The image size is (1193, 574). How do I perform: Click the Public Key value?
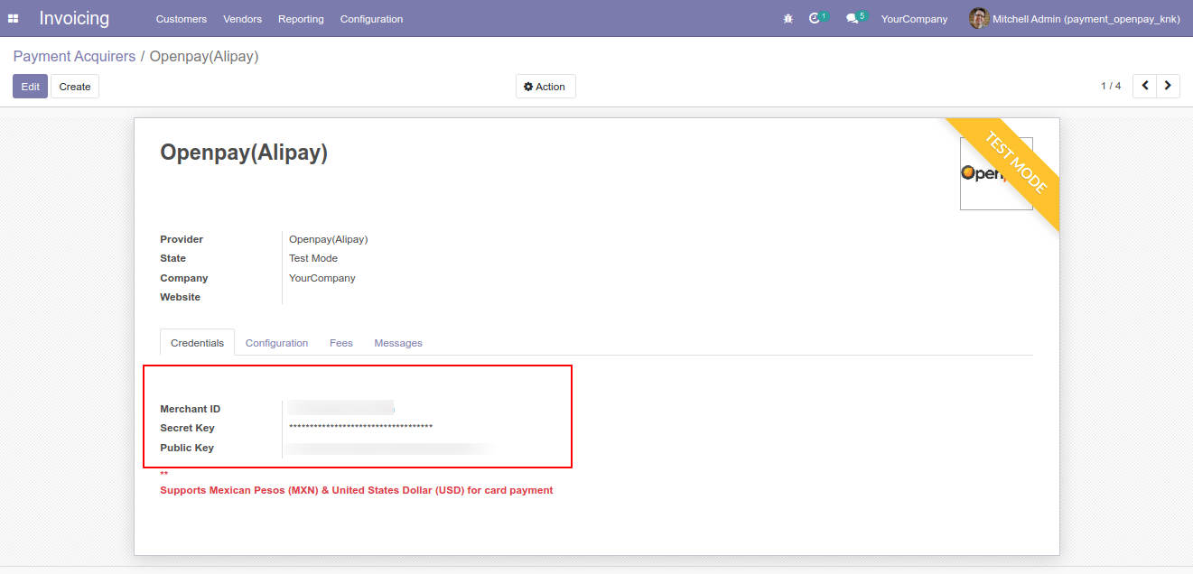[390, 448]
